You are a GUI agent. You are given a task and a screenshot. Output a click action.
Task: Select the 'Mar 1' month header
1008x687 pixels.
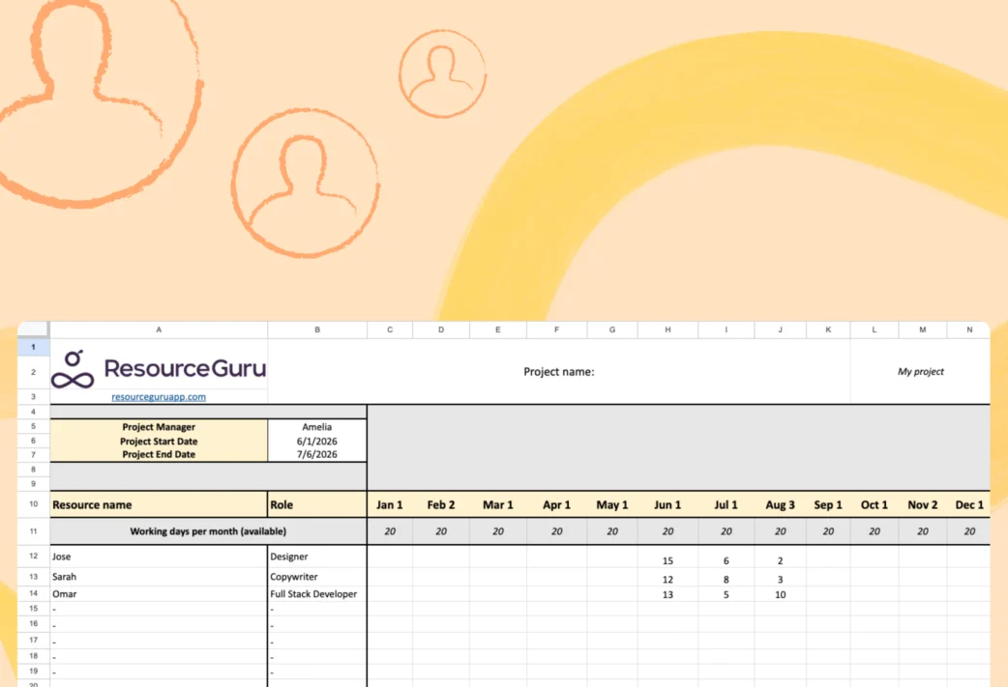(498, 504)
